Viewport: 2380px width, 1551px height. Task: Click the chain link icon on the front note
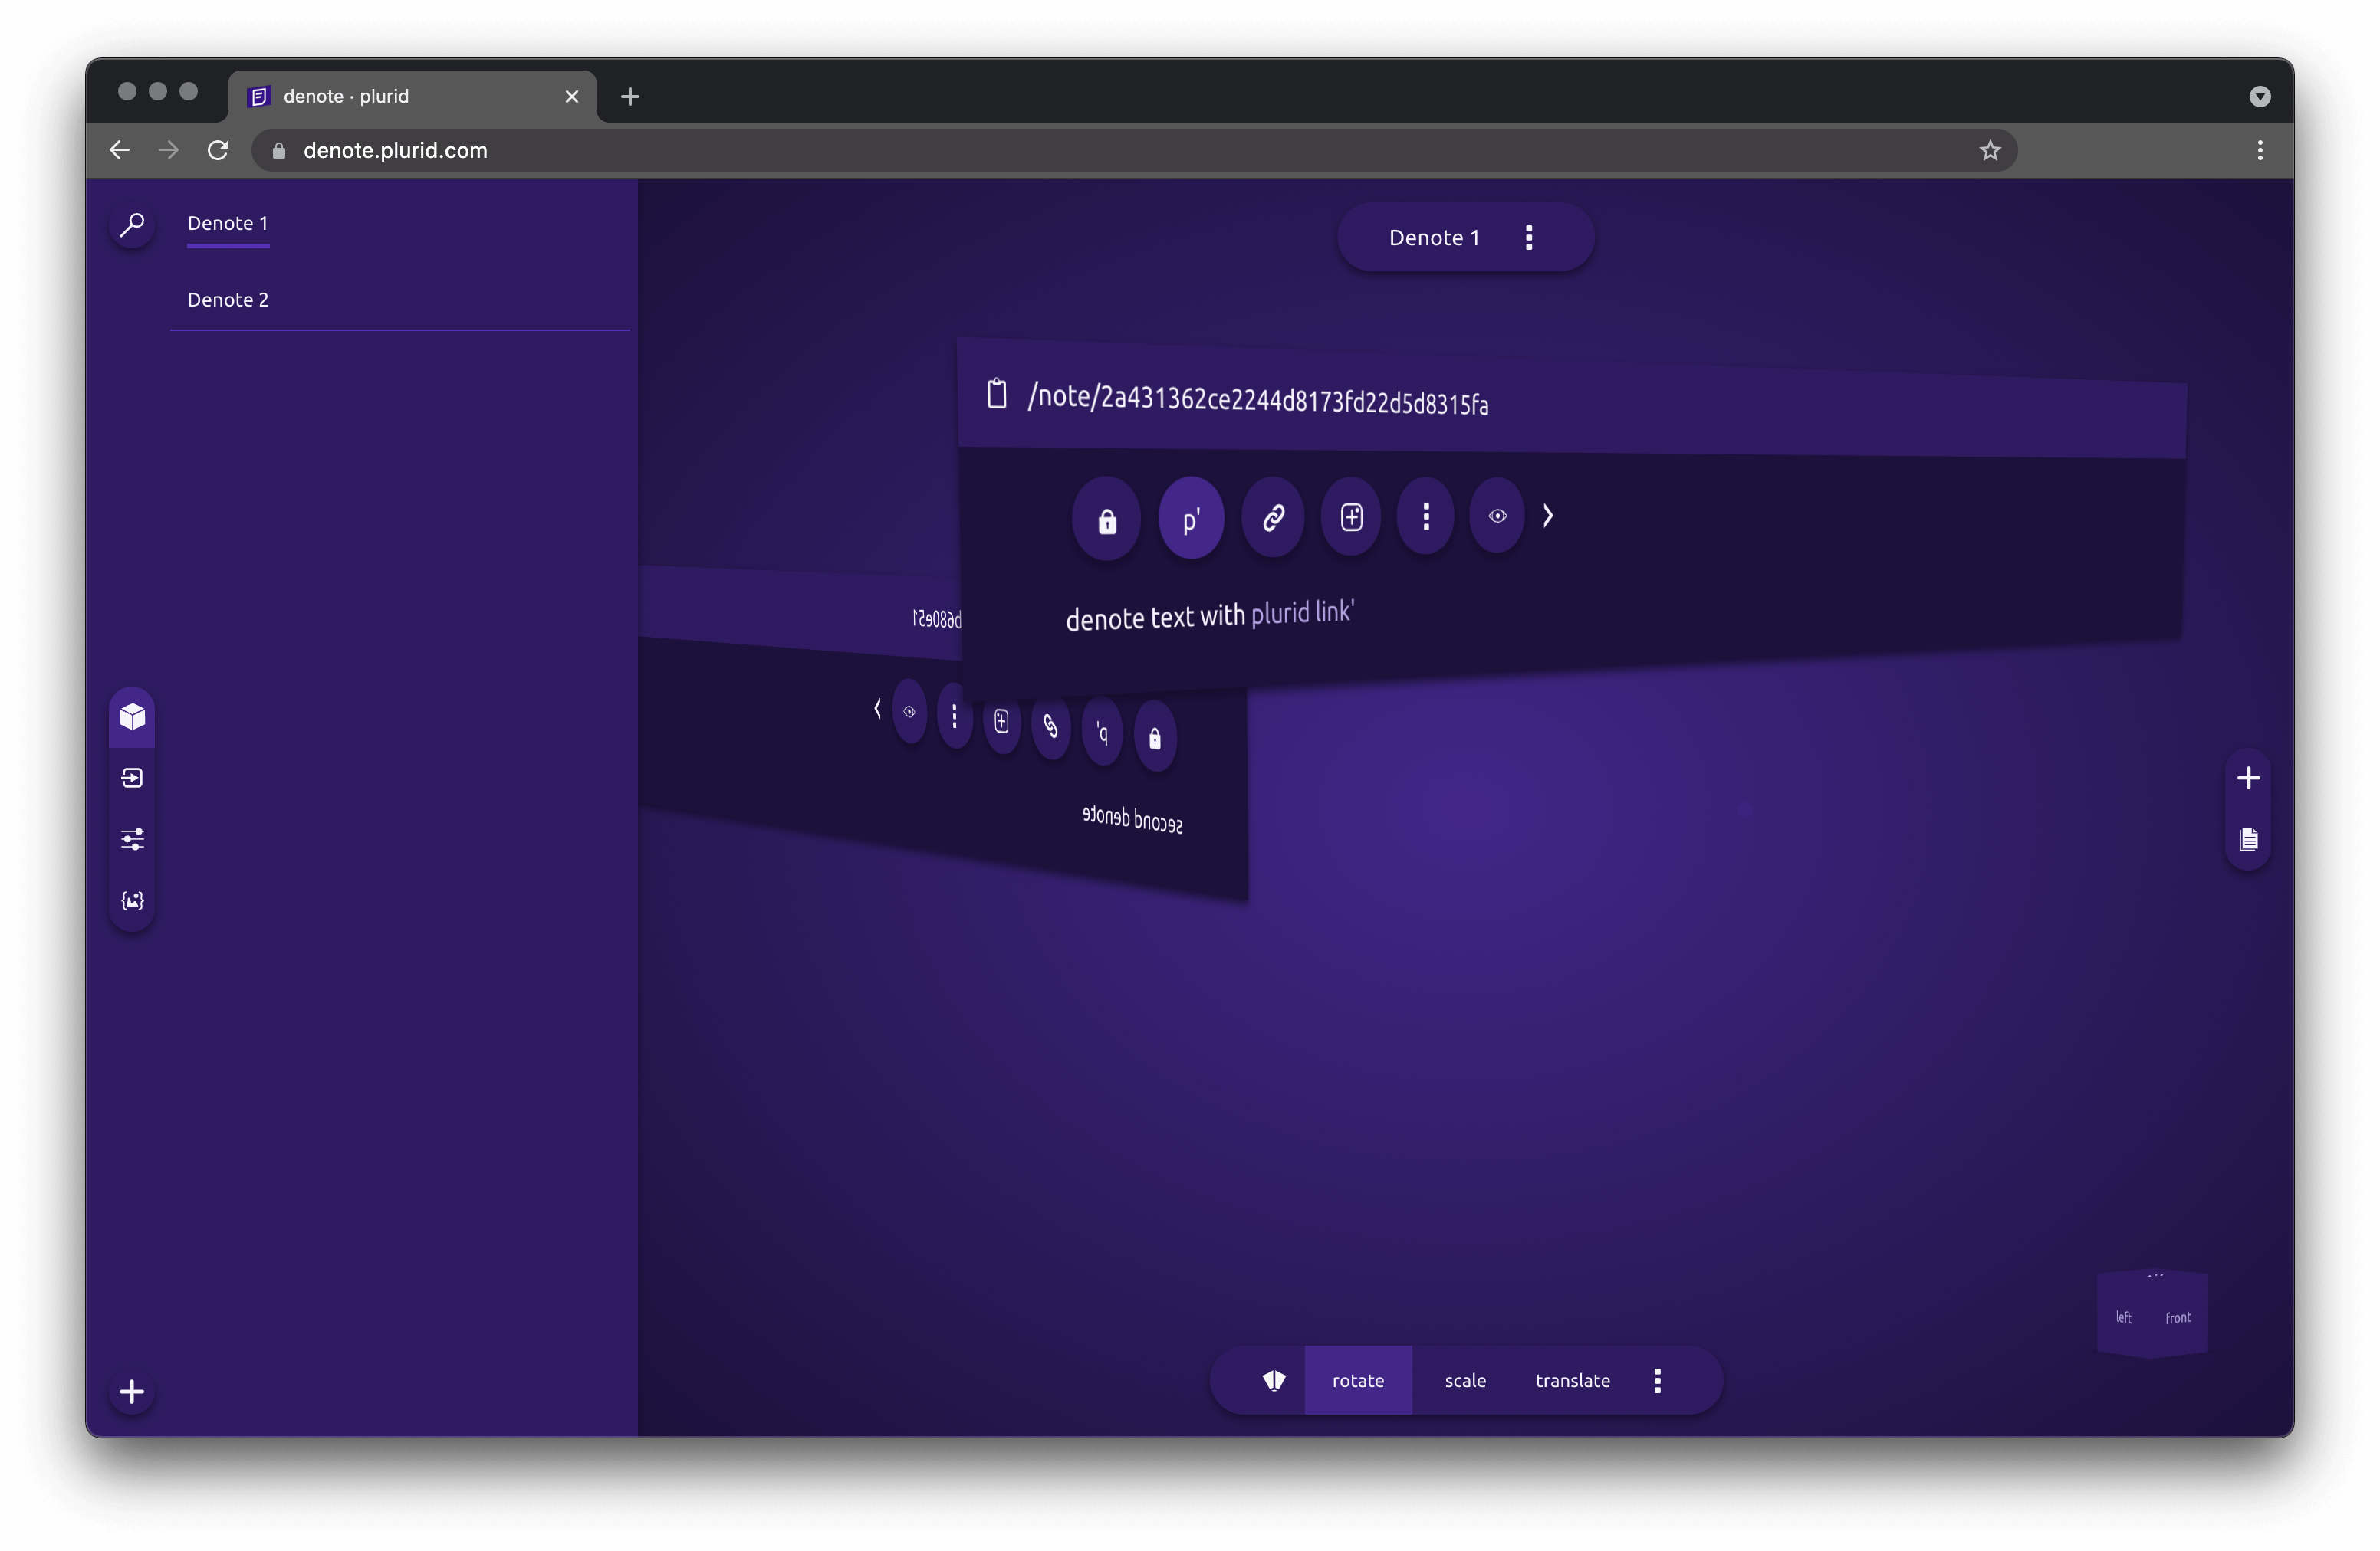tap(1273, 518)
